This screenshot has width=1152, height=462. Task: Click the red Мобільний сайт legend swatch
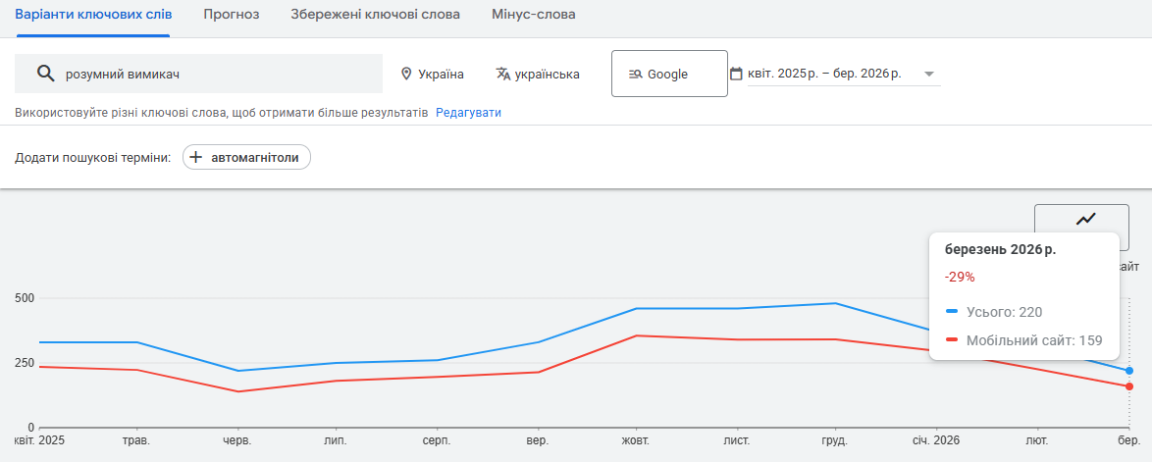click(x=952, y=340)
